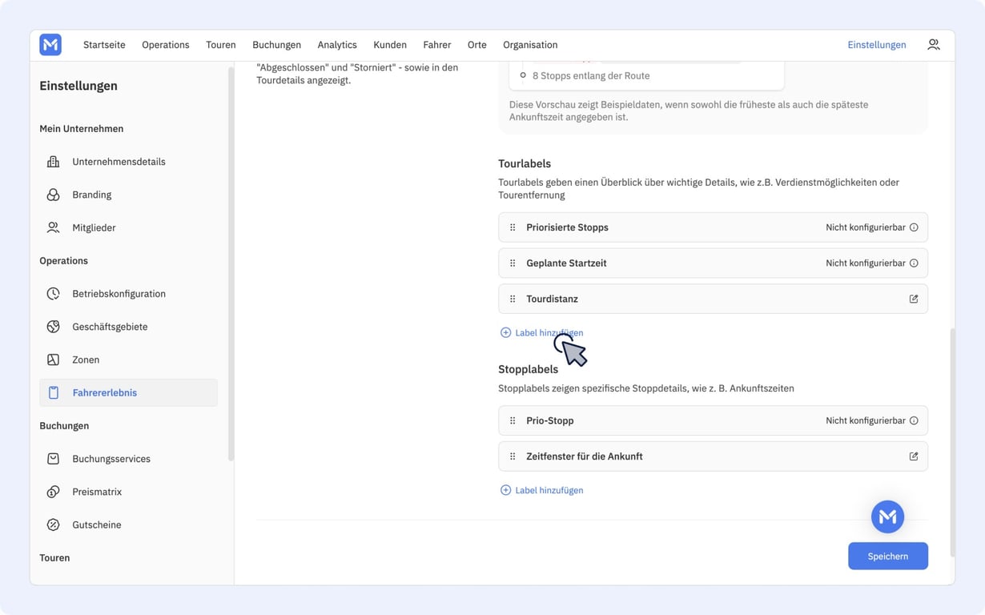Viewport: 985px width, 615px height.
Task: Open Orte in top navigation
Action: [477, 45]
